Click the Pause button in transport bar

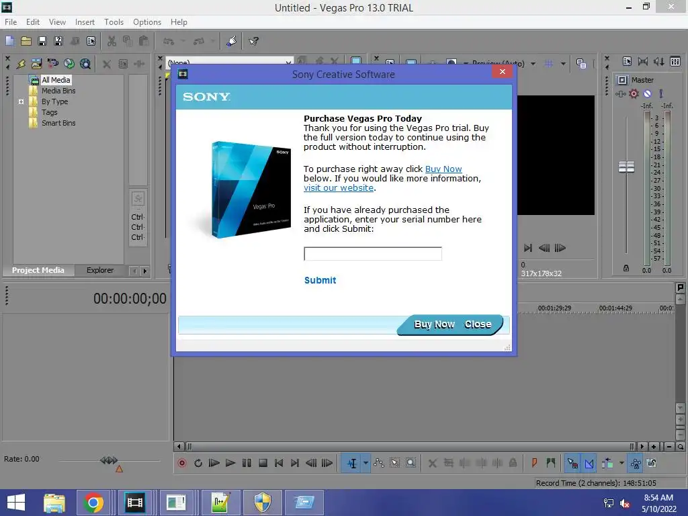(x=247, y=463)
